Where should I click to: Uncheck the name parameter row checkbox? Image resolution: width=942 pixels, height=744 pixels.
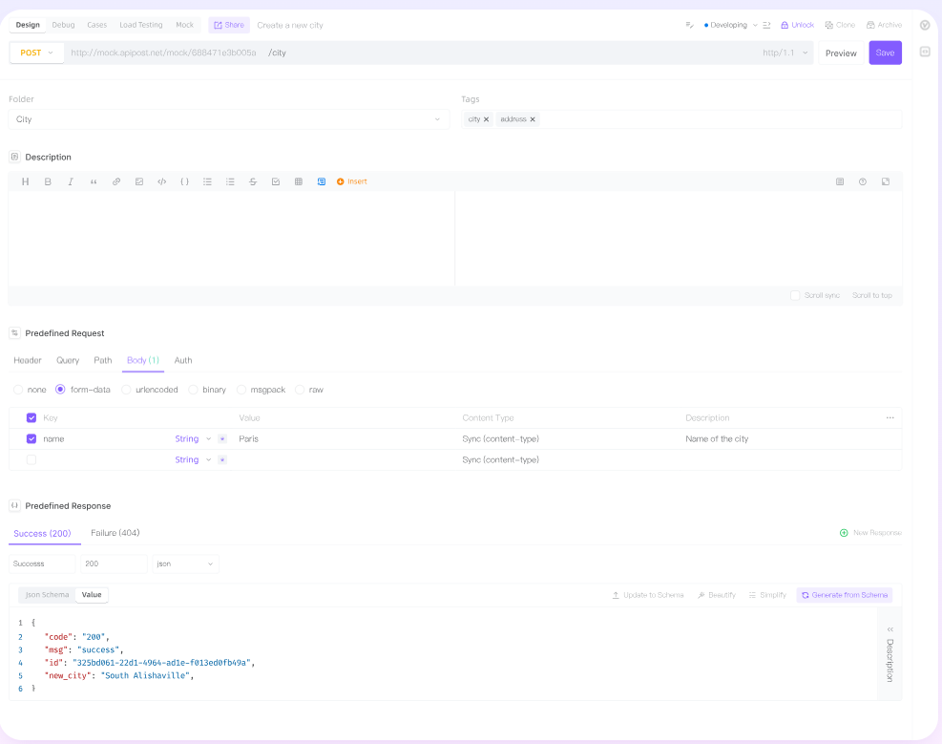pyautogui.click(x=31, y=438)
